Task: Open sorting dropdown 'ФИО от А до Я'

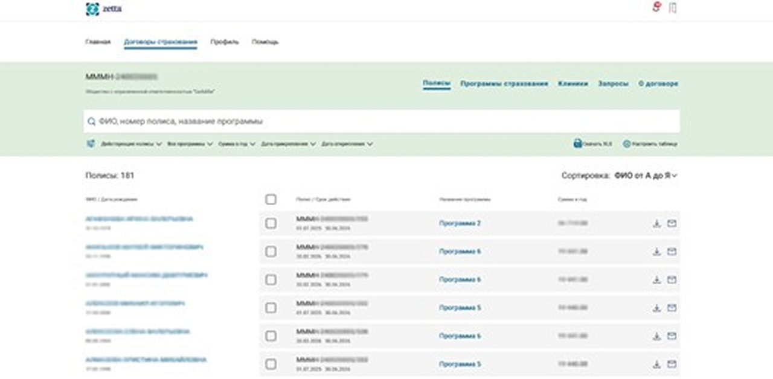Action: tap(646, 176)
